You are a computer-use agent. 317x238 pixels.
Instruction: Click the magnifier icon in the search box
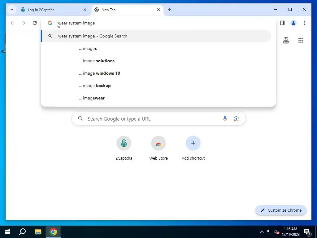(80, 119)
